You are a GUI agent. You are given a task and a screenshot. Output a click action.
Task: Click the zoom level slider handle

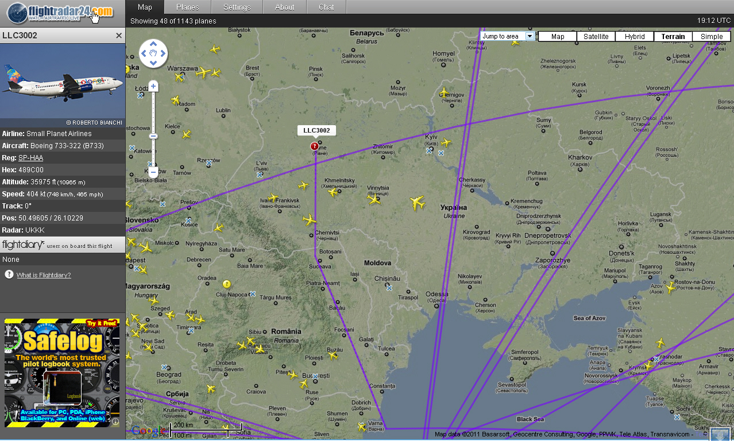[153, 136]
